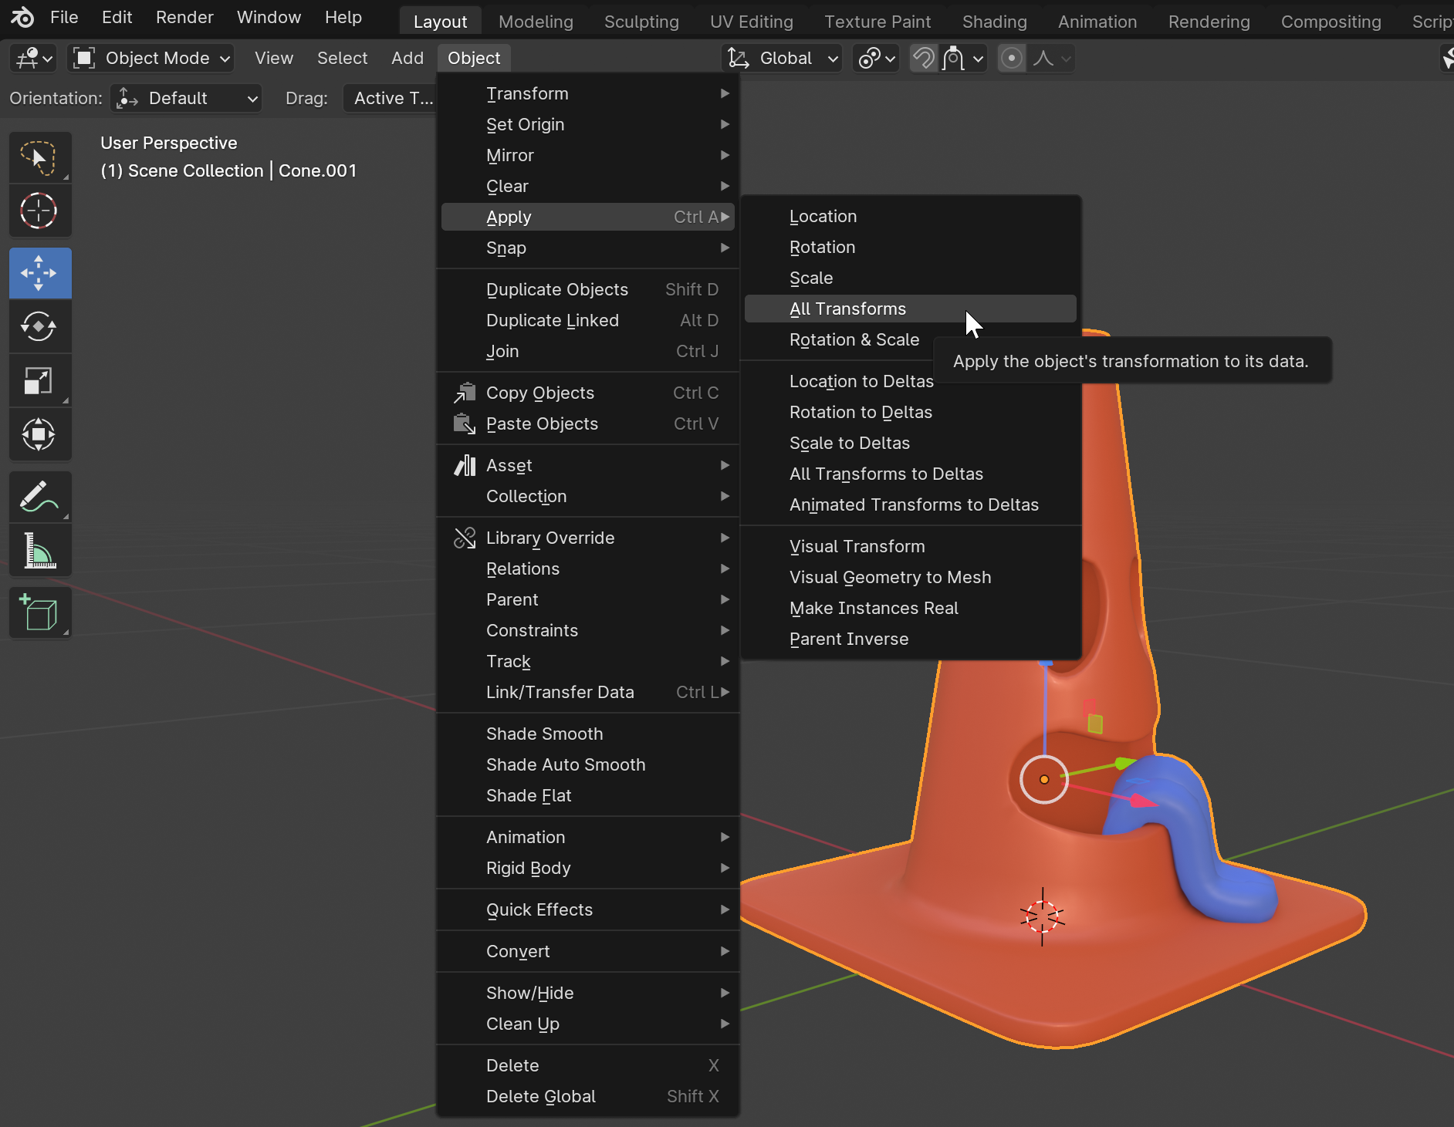Image resolution: width=1454 pixels, height=1127 pixels.
Task: Choose All Transforms to Deltas
Action: pos(911,474)
